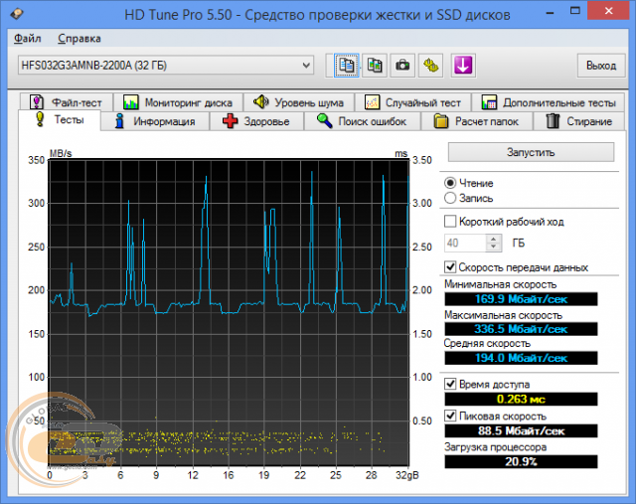Open the Справка menu

coord(79,39)
